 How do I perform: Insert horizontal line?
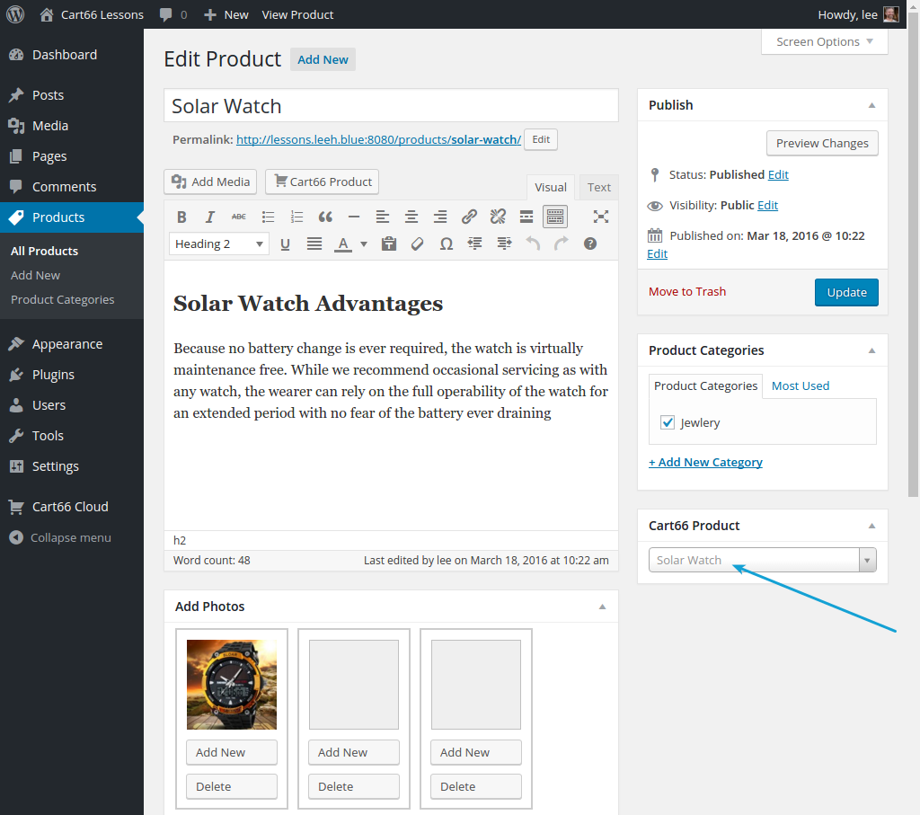pos(353,217)
